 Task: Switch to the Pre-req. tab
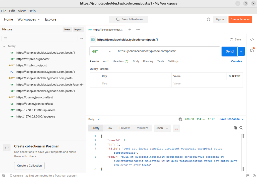[x=148, y=61]
